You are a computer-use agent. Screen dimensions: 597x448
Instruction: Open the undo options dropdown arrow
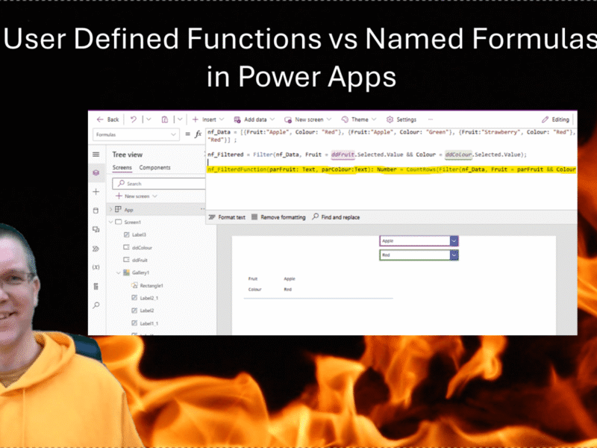tap(149, 119)
